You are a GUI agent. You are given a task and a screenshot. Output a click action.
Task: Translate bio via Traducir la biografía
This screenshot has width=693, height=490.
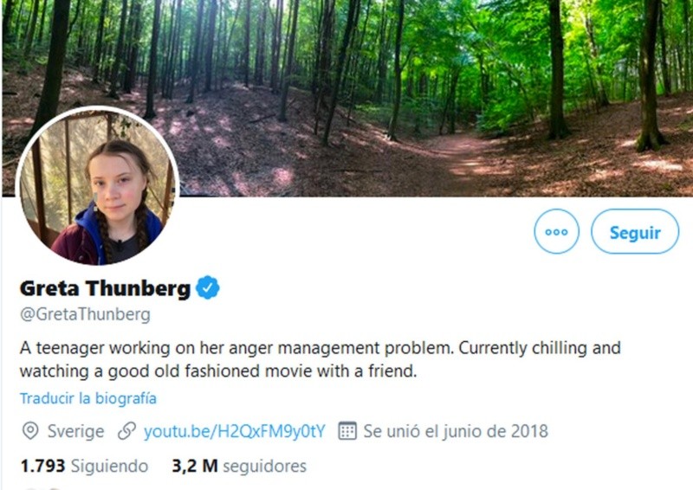(x=88, y=399)
